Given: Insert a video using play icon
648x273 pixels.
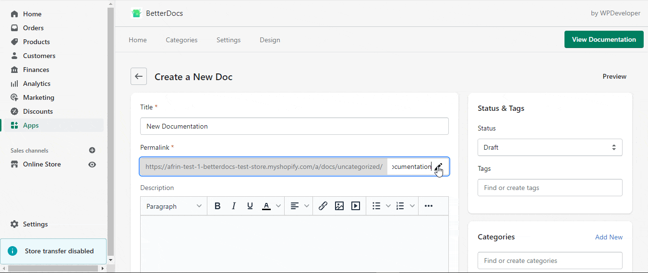Looking at the screenshot, I should pyautogui.click(x=356, y=206).
